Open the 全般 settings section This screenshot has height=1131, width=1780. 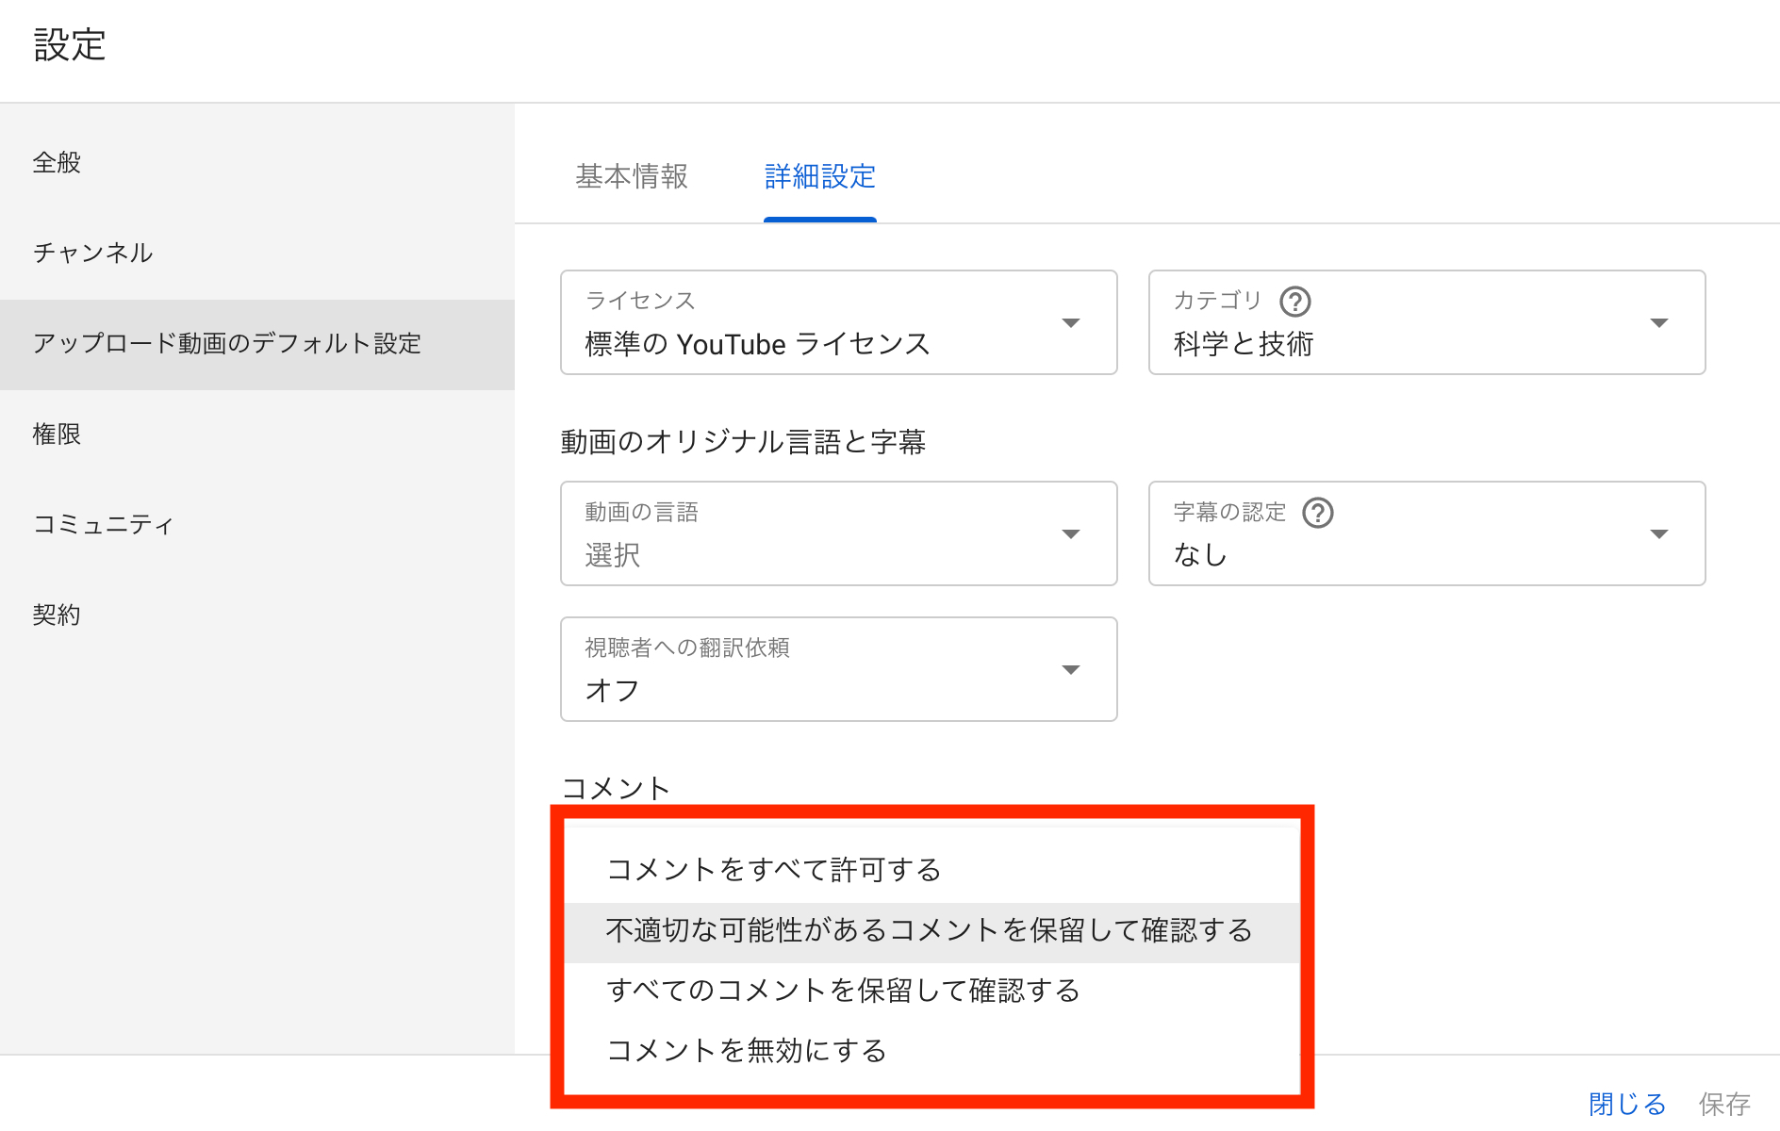point(257,162)
